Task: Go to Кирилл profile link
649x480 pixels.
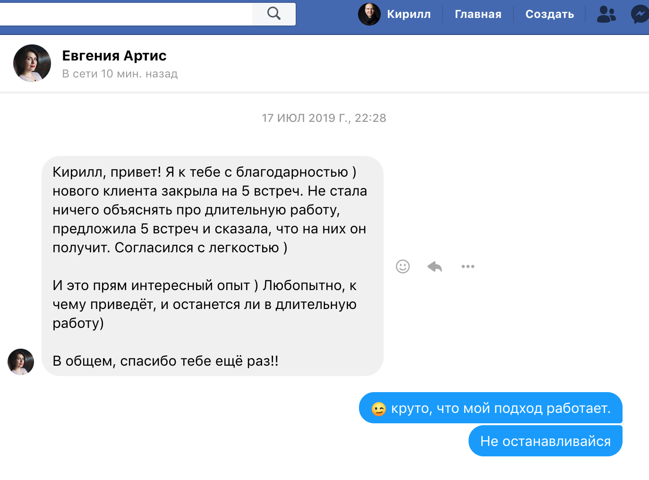Action: [x=409, y=14]
